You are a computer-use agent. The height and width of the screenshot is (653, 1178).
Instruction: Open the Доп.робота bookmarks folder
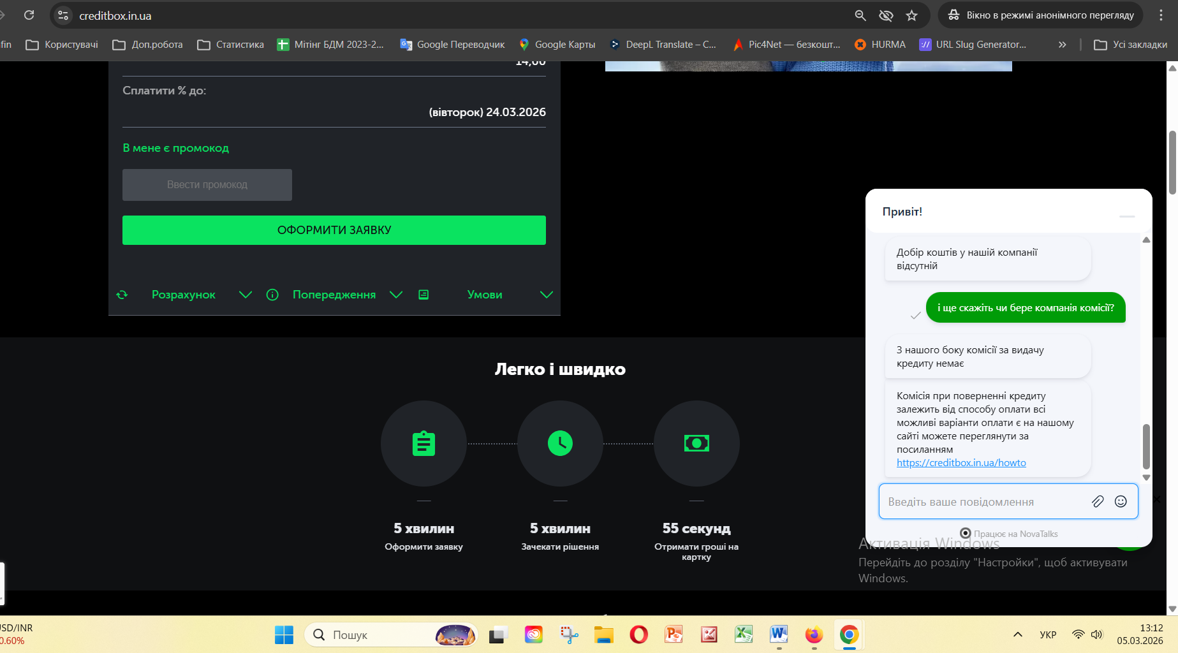147,45
